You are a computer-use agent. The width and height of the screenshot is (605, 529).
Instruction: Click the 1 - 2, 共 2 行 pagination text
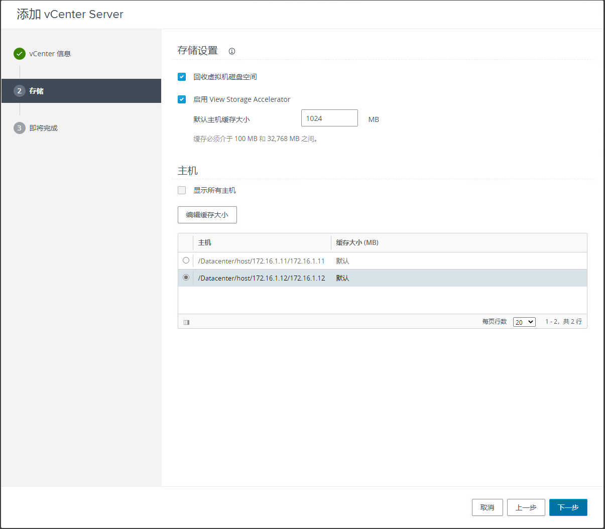pos(564,322)
